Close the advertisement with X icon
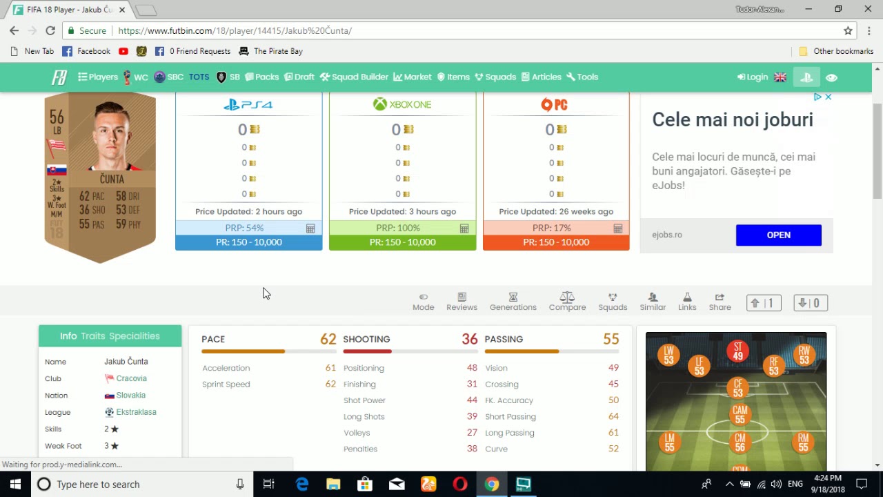883x497 pixels. click(x=828, y=97)
